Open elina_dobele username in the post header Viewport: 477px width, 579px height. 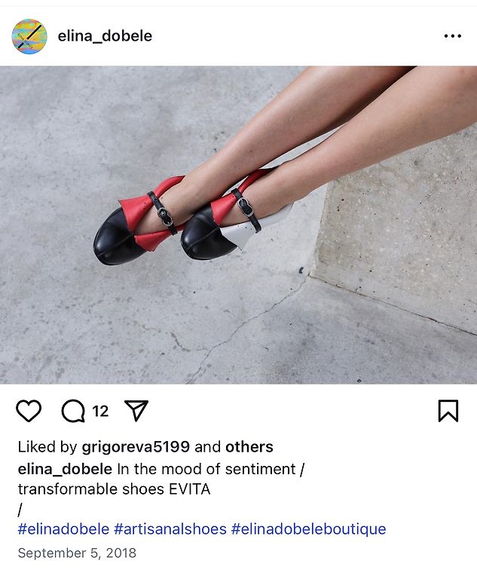tap(105, 36)
